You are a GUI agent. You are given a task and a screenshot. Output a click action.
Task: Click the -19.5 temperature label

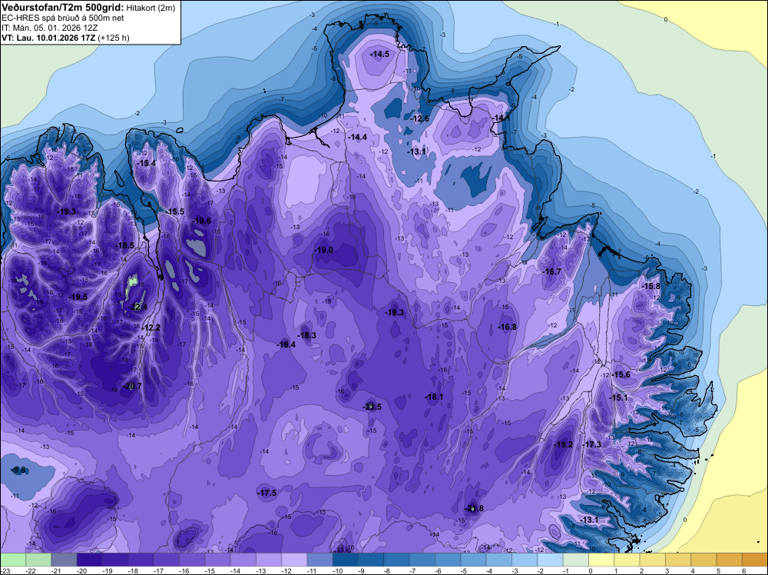78,297
